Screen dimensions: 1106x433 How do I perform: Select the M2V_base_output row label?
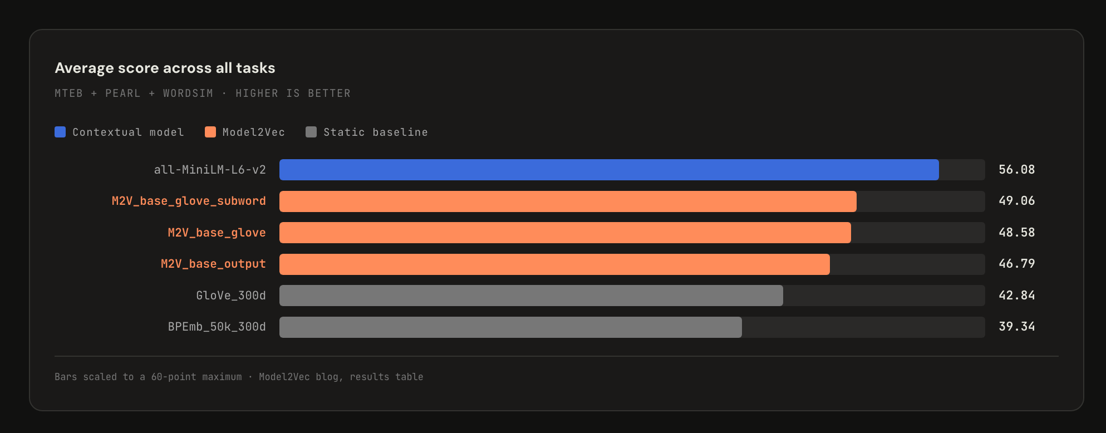pos(213,264)
